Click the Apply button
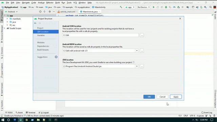 coord(176,97)
